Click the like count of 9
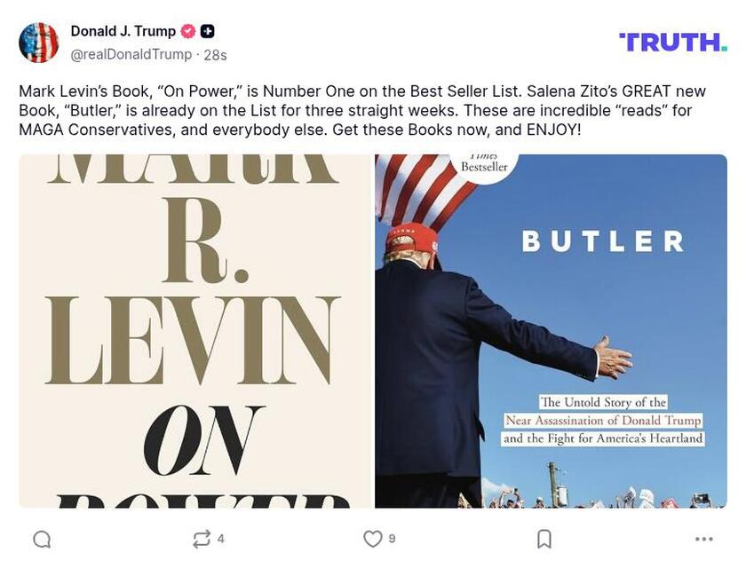 pyautogui.click(x=392, y=539)
